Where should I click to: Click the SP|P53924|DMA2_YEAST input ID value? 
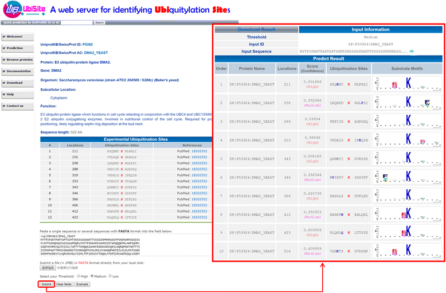[371, 44]
